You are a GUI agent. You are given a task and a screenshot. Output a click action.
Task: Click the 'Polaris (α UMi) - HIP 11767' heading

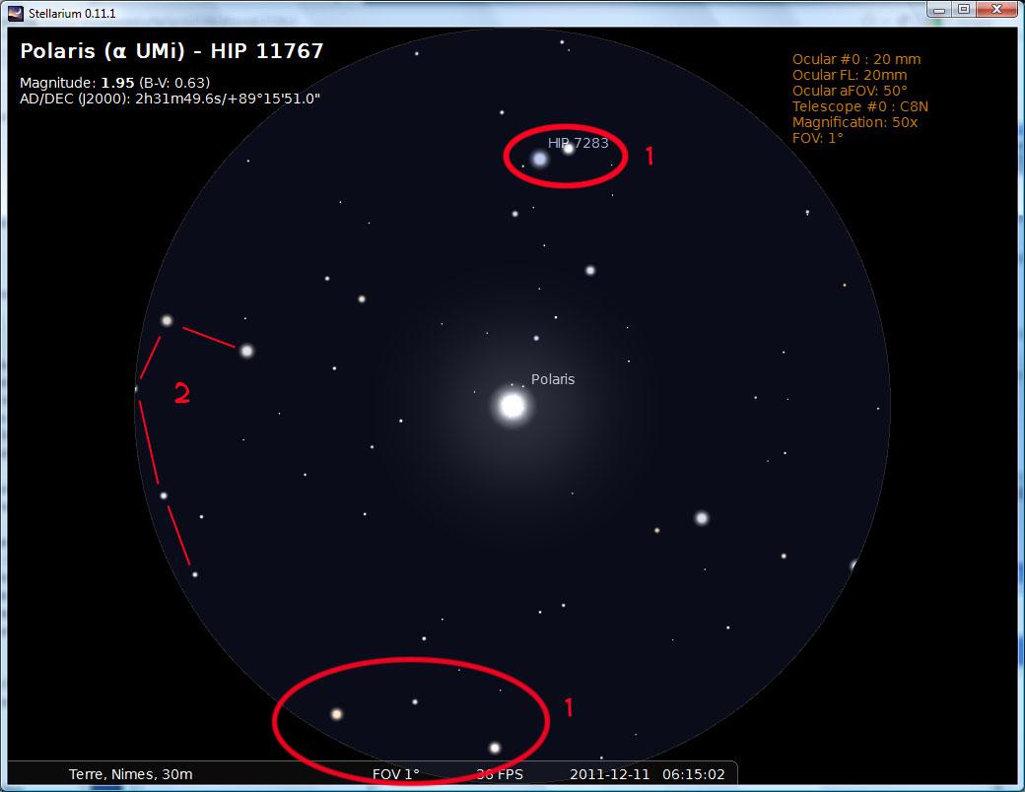(171, 51)
